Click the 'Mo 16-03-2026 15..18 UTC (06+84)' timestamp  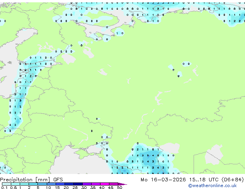pyautogui.click(x=192, y=180)
